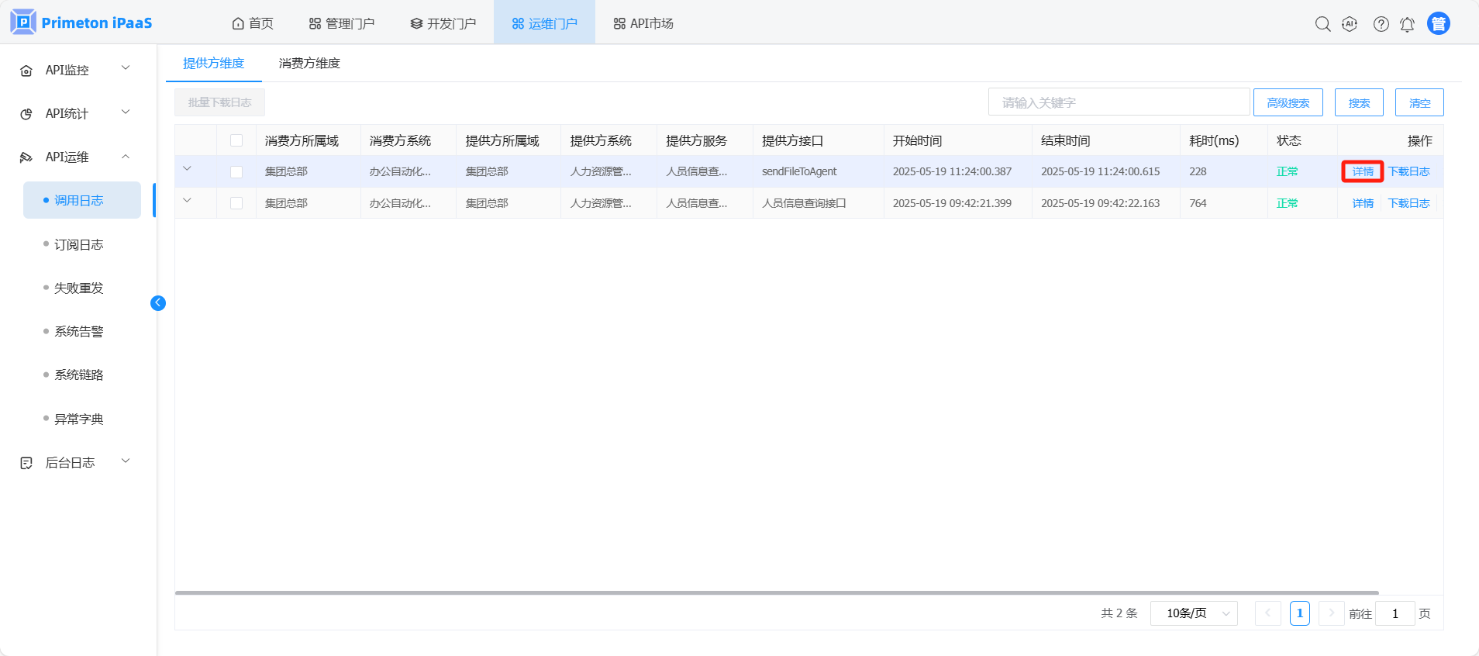Click the Primeton iPaaS logo
The width and height of the screenshot is (1479, 656).
click(x=81, y=22)
